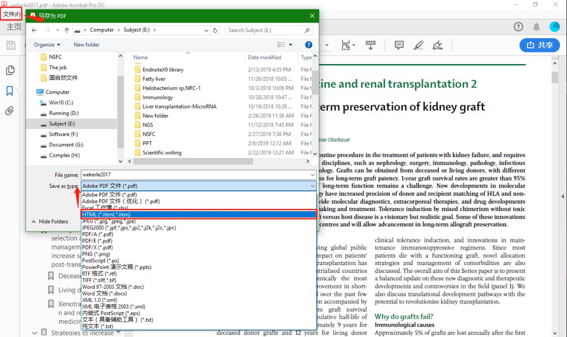Click the 共享 share button
Viewport: 567px width, 337px height.
540,45
